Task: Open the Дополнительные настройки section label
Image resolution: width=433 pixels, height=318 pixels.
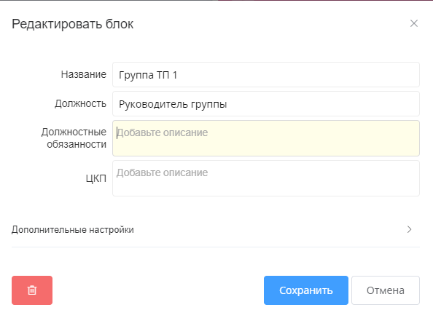Action: (73, 229)
